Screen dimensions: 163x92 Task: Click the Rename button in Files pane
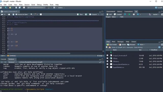[131, 44]
